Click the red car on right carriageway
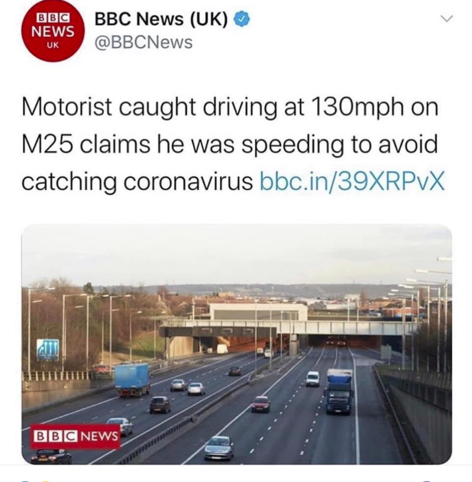 pyautogui.click(x=261, y=404)
